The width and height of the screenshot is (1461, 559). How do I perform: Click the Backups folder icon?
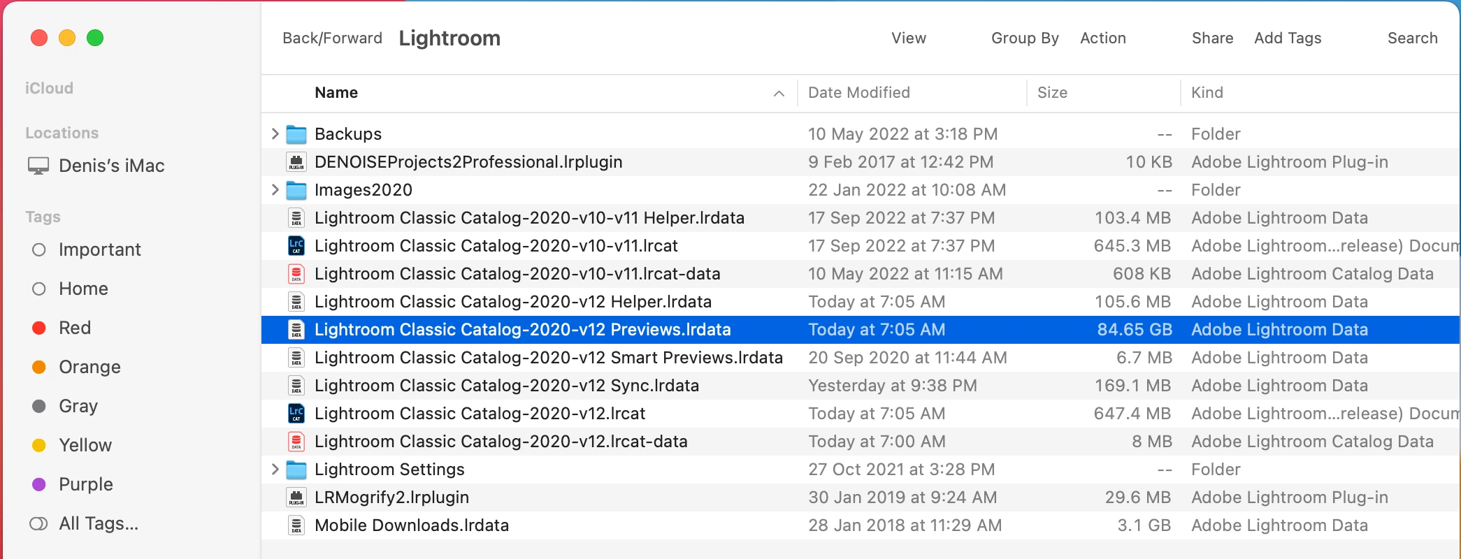click(x=297, y=134)
